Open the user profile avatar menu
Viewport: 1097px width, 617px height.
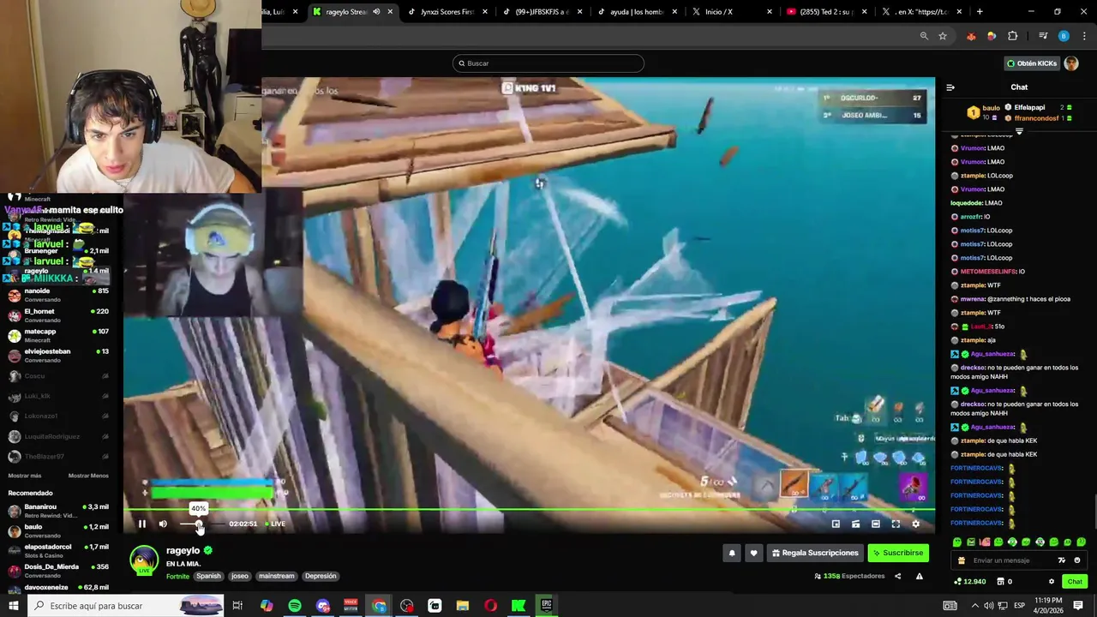(x=1071, y=63)
